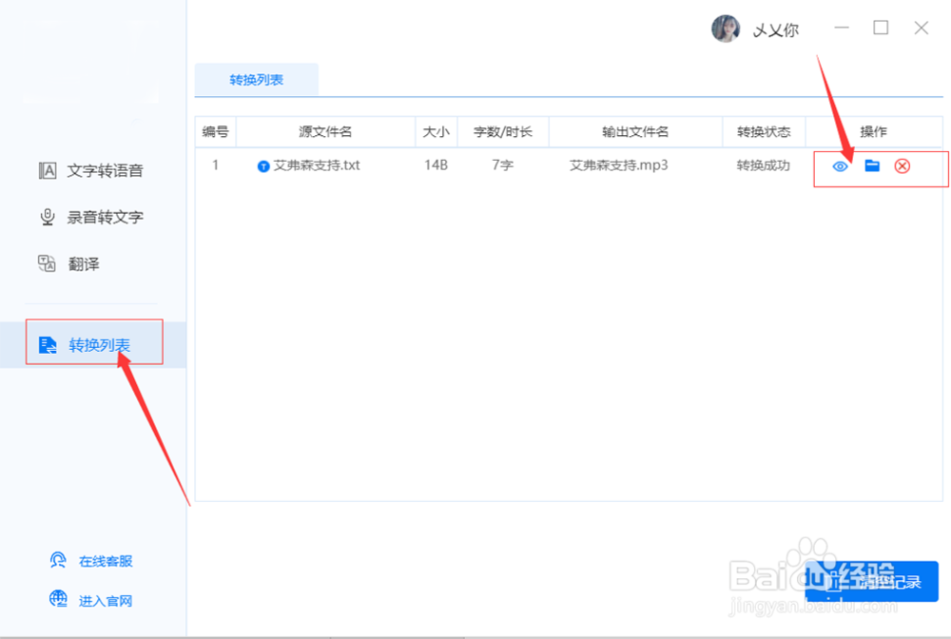
Task: Select the 翻译 translation icon in the sidebar
Action: click(47, 263)
